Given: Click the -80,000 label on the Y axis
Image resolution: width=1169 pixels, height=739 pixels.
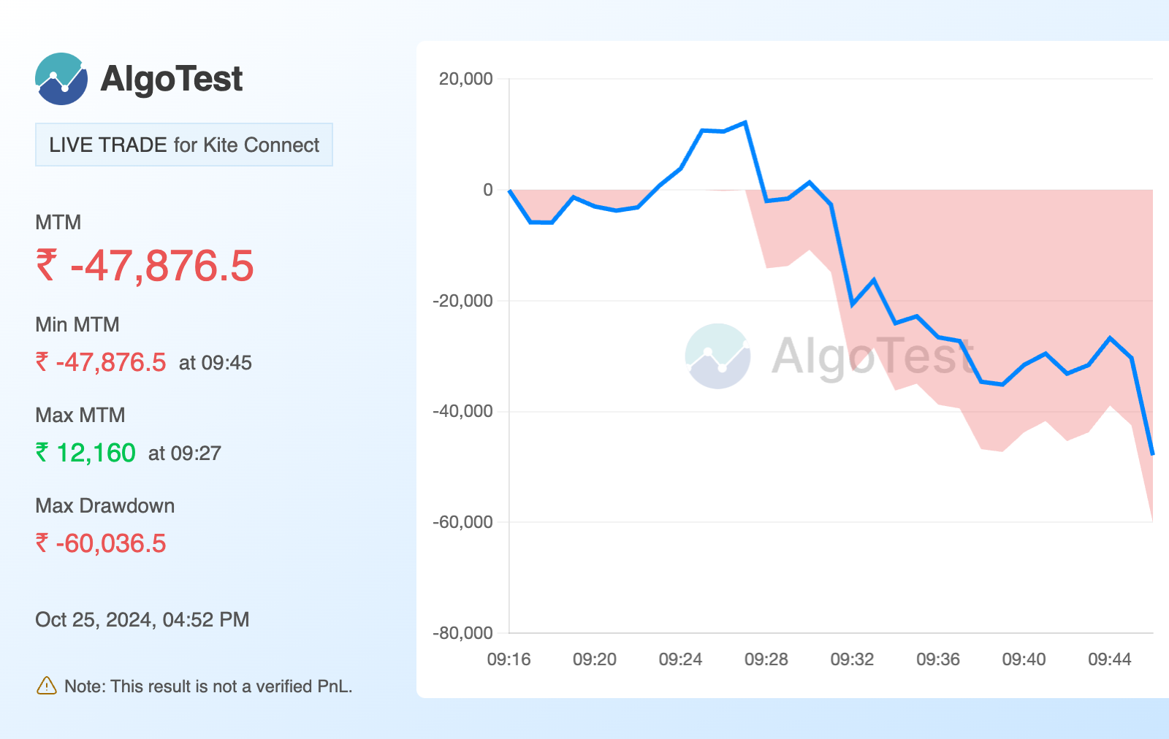Looking at the screenshot, I should (x=462, y=633).
